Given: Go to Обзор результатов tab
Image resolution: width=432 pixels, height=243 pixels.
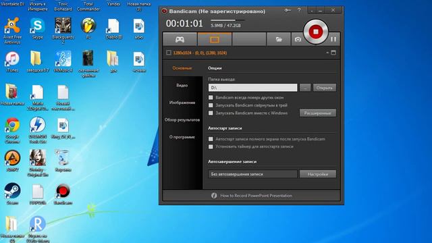Looking at the screenshot, I should coord(182,120).
